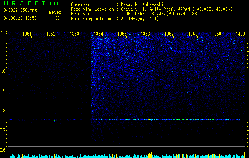Click the 1355 time marker
The width and height of the screenshot is (249, 158).
tap(122, 34)
